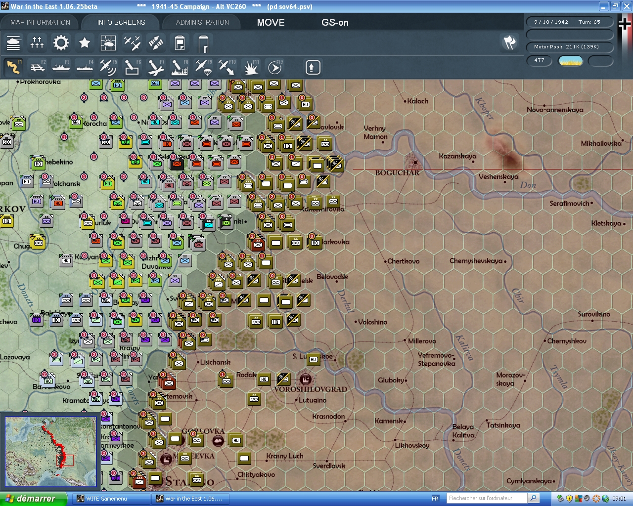Click the minimap thumbnail in the corner

[x=51, y=452]
